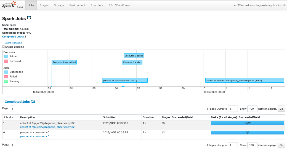Click page 1 in the bottom pagination
The height and width of the screenshot is (151, 287).
12,145
